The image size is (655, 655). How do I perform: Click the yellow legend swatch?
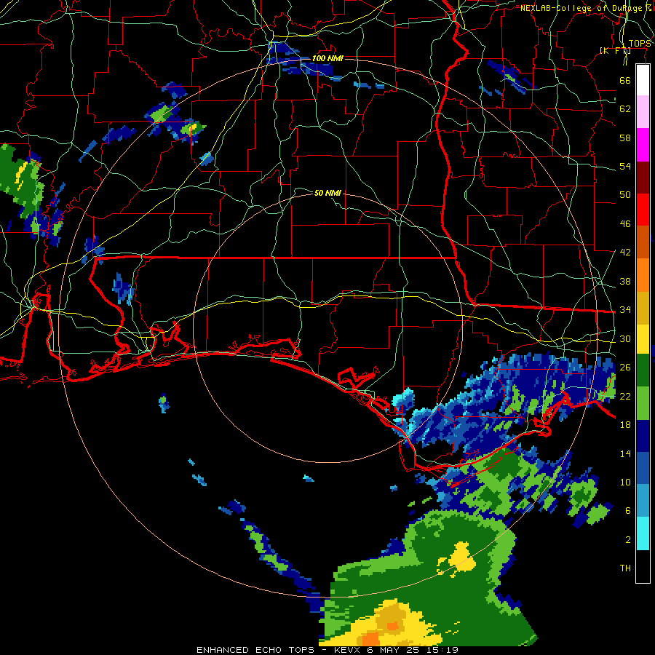point(643,339)
